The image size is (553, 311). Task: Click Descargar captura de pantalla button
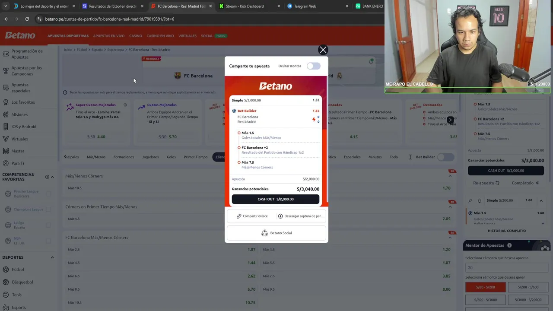[x=301, y=216]
